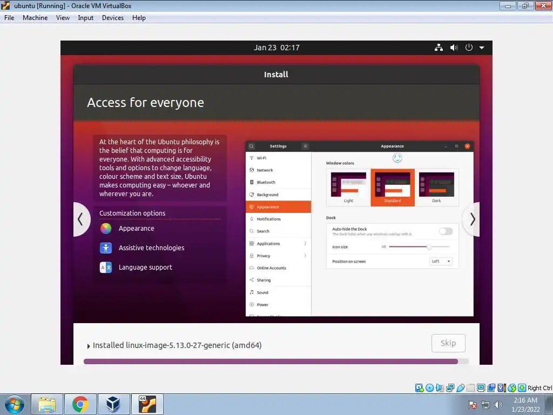Click the optical disk status icon
This screenshot has height=415, width=553.
(x=429, y=388)
